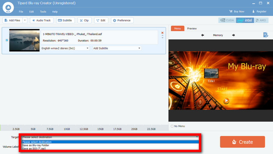Viewport: 273px width, 154px height.
Task: Open the File menu
Action: [x=21, y=12]
